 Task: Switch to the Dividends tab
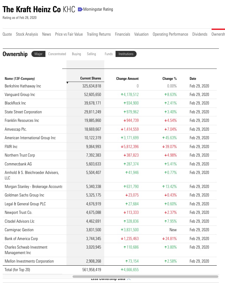(x=200, y=34)
